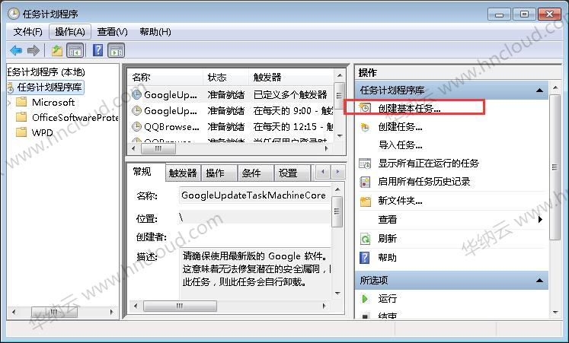This screenshot has width=569, height=343.
Task: Click the 名称 field showing GoogleUpdateTaskMachineCore
Action: click(x=255, y=195)
